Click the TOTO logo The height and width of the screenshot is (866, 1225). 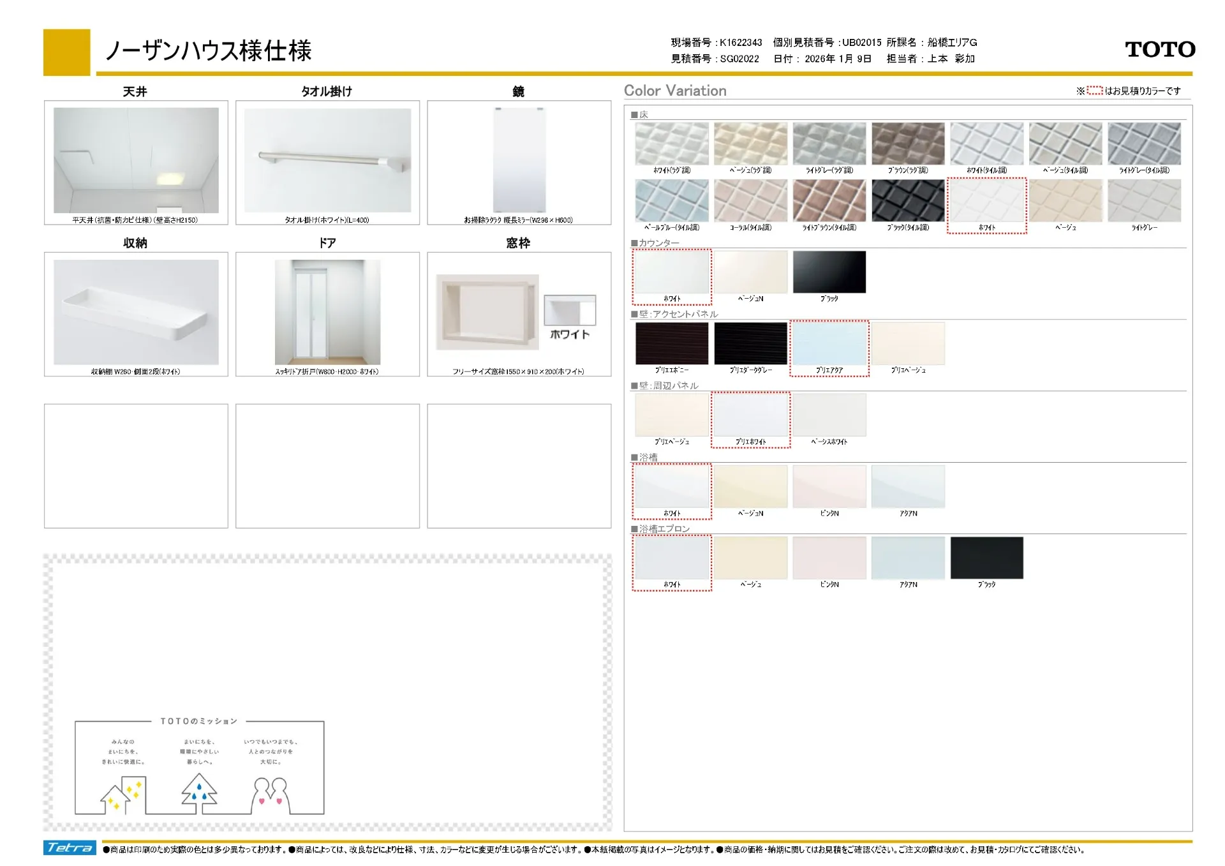tap(1160, 50)
